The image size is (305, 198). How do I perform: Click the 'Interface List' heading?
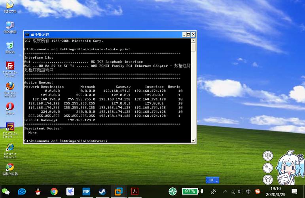click(39, 58)
